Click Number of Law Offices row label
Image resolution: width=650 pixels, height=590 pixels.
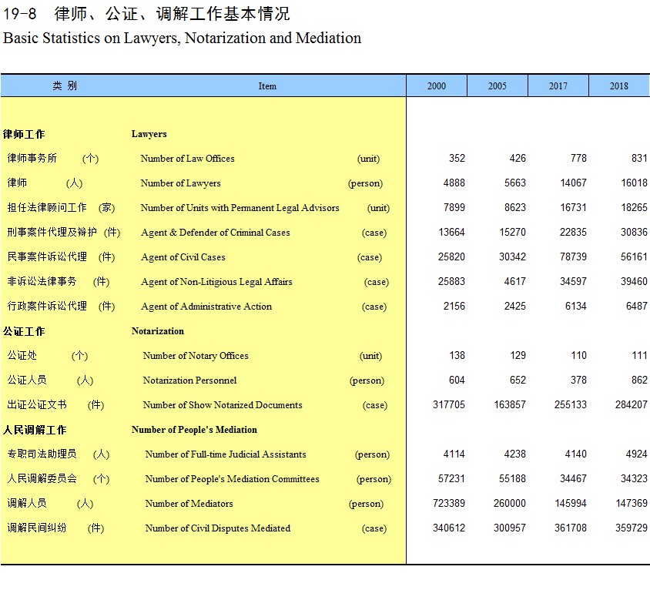tap(187, 159)
